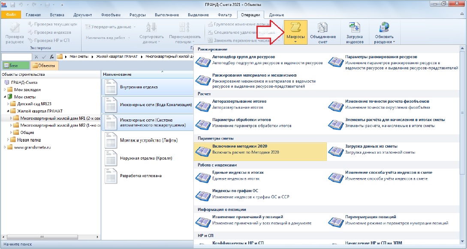Collapse Мои сметы tree node
The image size is (467, 249).
click(x=5, y=97)
